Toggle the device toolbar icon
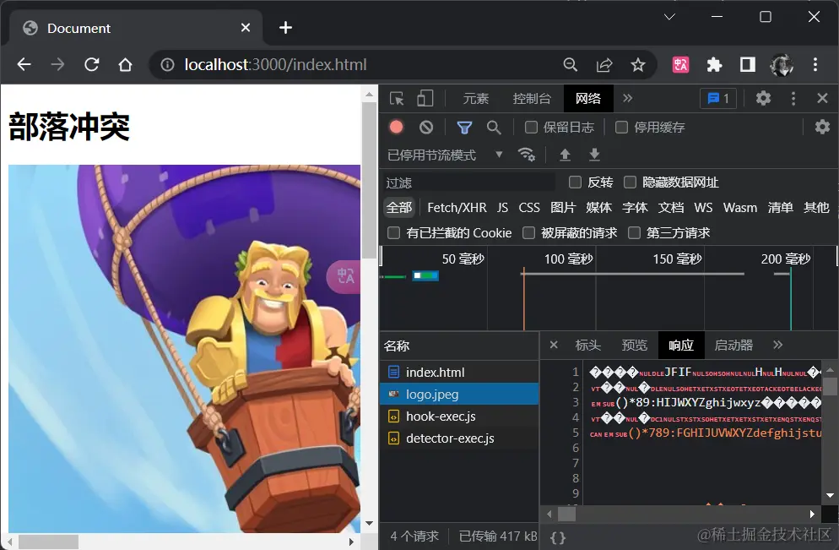The image size is (839, 550). [425, 99]
